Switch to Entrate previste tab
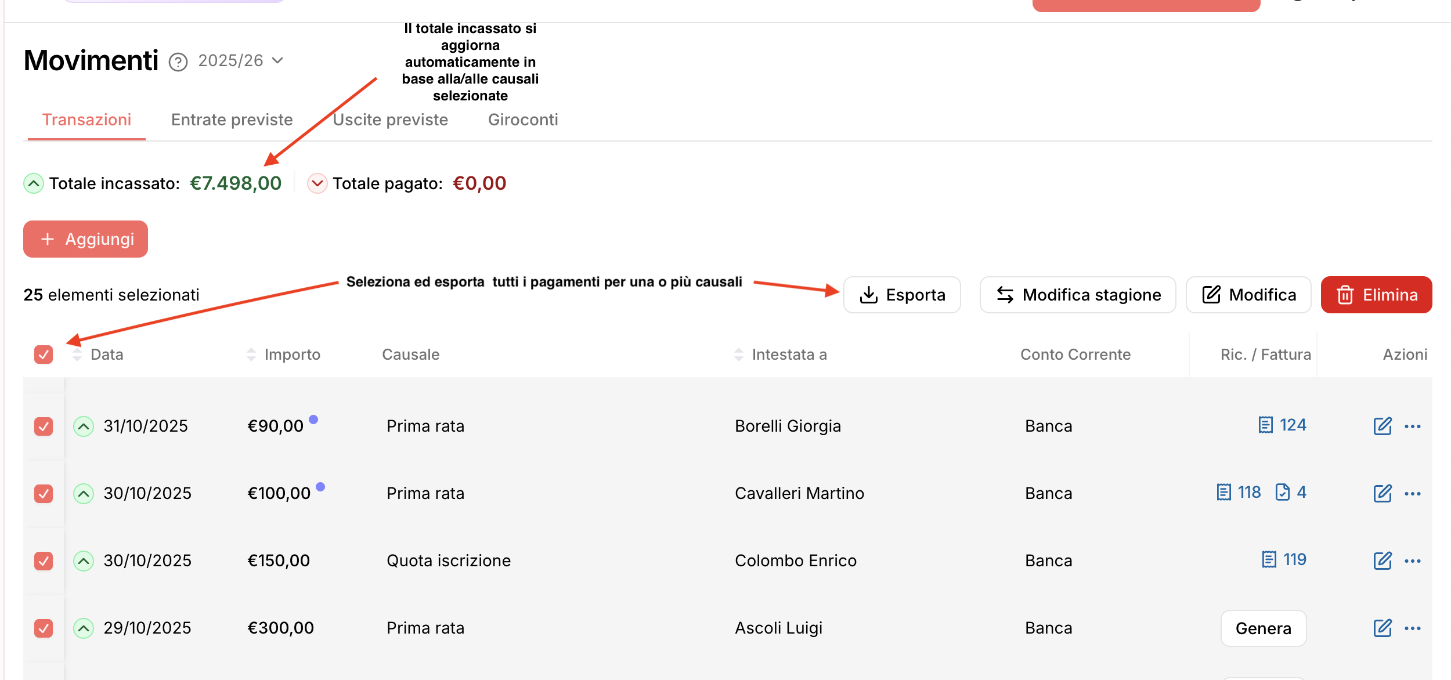 [232, 120]
